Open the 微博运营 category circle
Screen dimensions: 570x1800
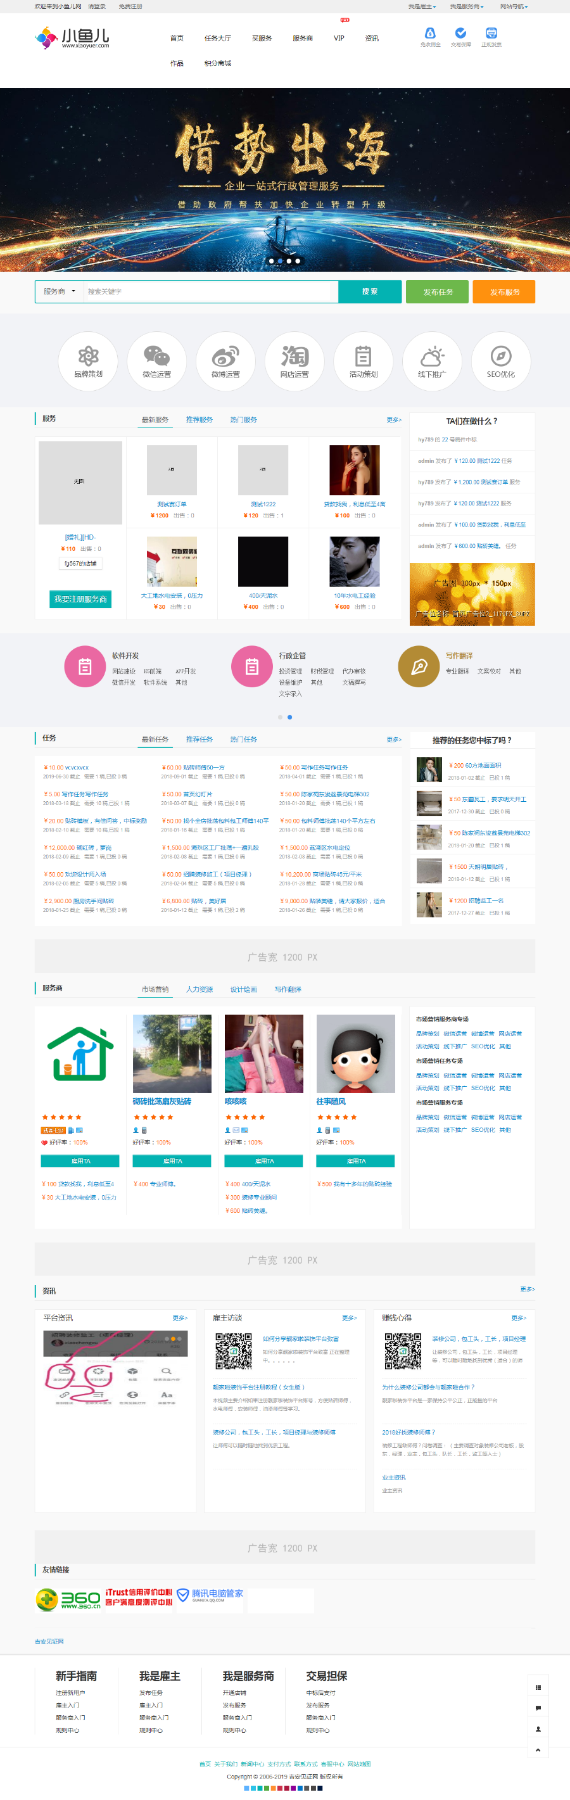click(225, 361)
